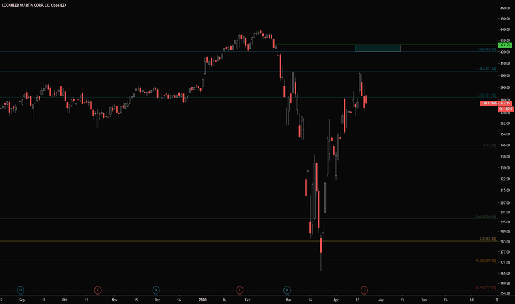Click the dividend D marker above Dec
The width and height of the screenshot is (515, 304).
click(x=156, y=290)
